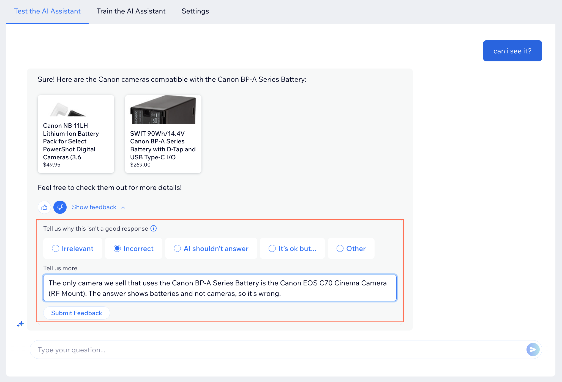Viewport: 562px width, 382px height.
Task: Select the Incorrect radio button
Action: [x=117, y=248]
